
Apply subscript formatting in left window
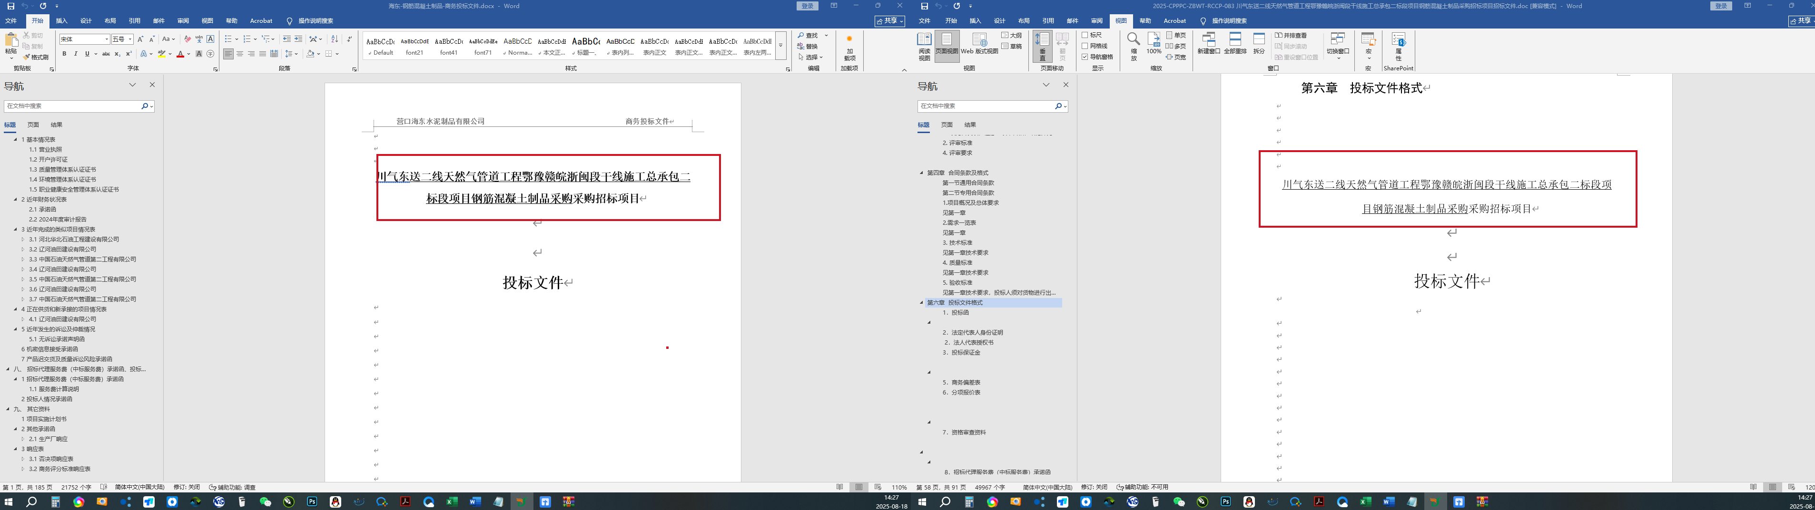click(x=117, y=53)
